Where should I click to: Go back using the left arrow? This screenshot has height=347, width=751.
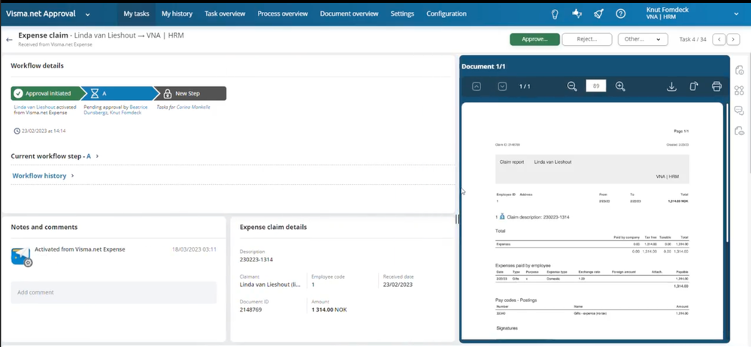pyautogui.click(x=9, y=40)
